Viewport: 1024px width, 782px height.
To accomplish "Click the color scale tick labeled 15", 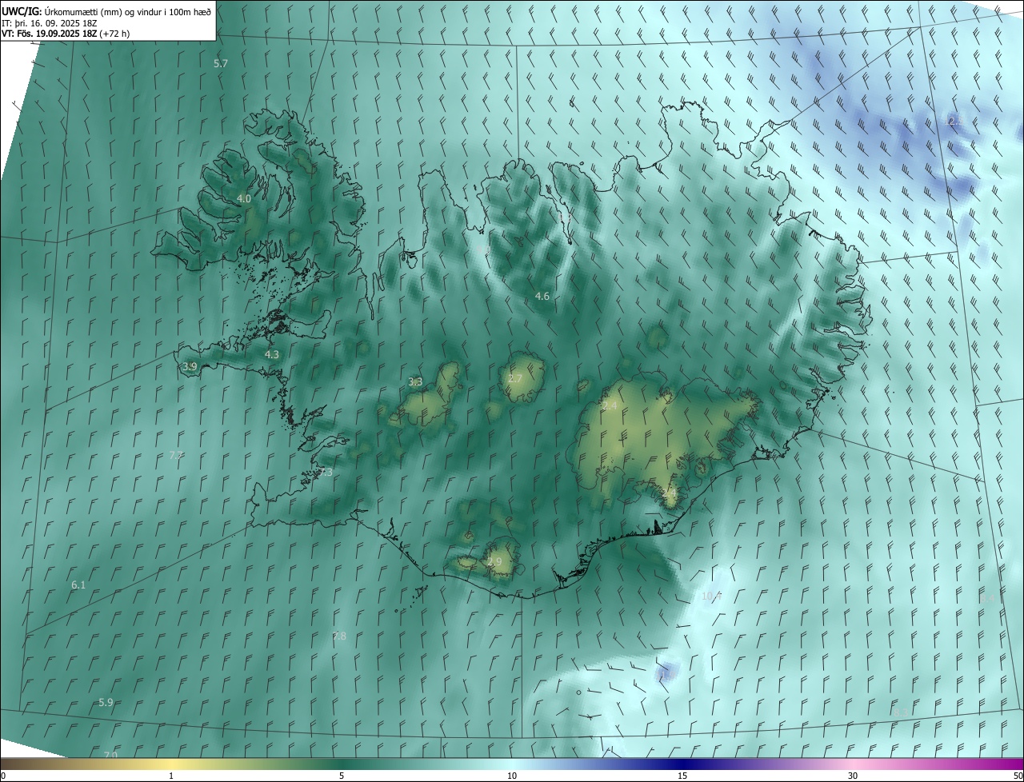I will pyautogui.click(x=682, y=776).
